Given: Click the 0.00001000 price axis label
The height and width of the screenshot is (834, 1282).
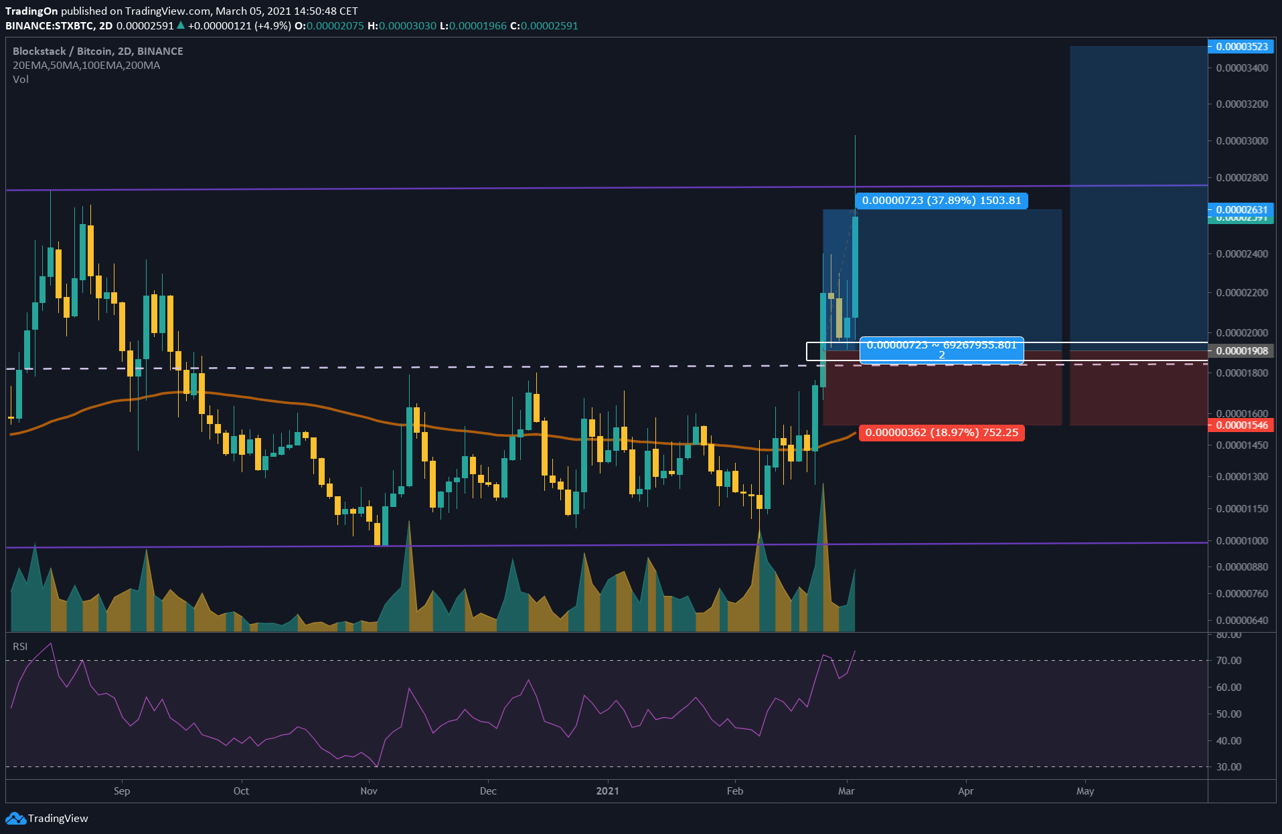Looking at the screenshot, I should pyautogui.click(x=1242, y=540).
